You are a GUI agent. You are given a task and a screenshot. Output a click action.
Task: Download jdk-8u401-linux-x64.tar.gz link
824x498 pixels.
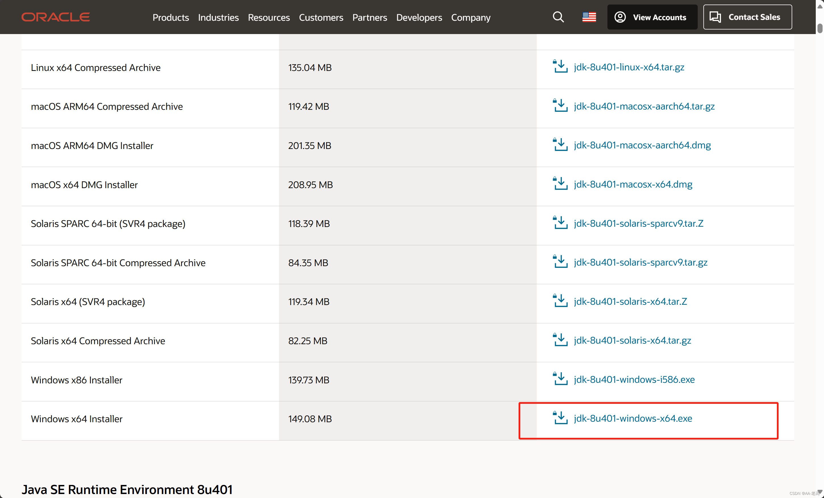(629, 67)
